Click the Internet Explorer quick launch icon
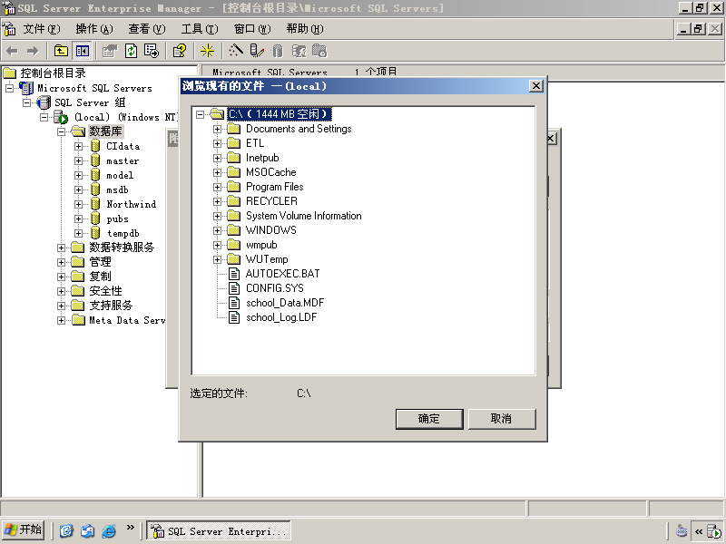Viewport: 726px width, 544px height. pyautogui.click(x=109, y=530)
